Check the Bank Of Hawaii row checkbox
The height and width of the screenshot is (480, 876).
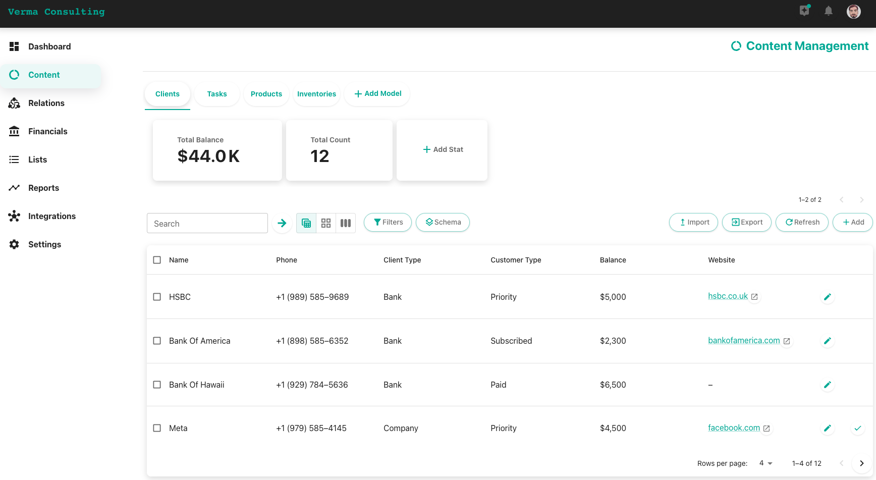point(157,385)
